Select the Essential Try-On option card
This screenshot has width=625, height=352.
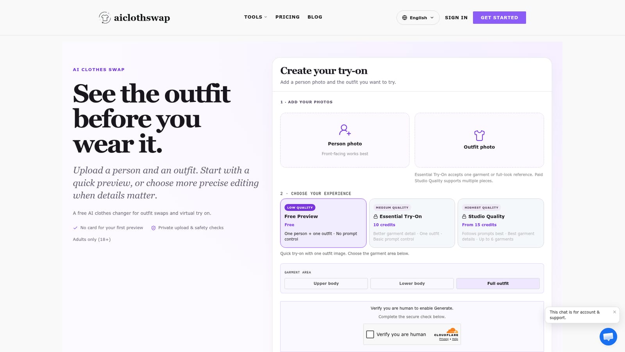click(412, 223)
